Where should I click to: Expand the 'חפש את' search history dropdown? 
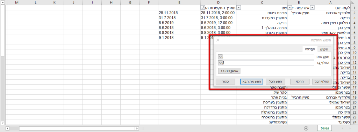220,56
